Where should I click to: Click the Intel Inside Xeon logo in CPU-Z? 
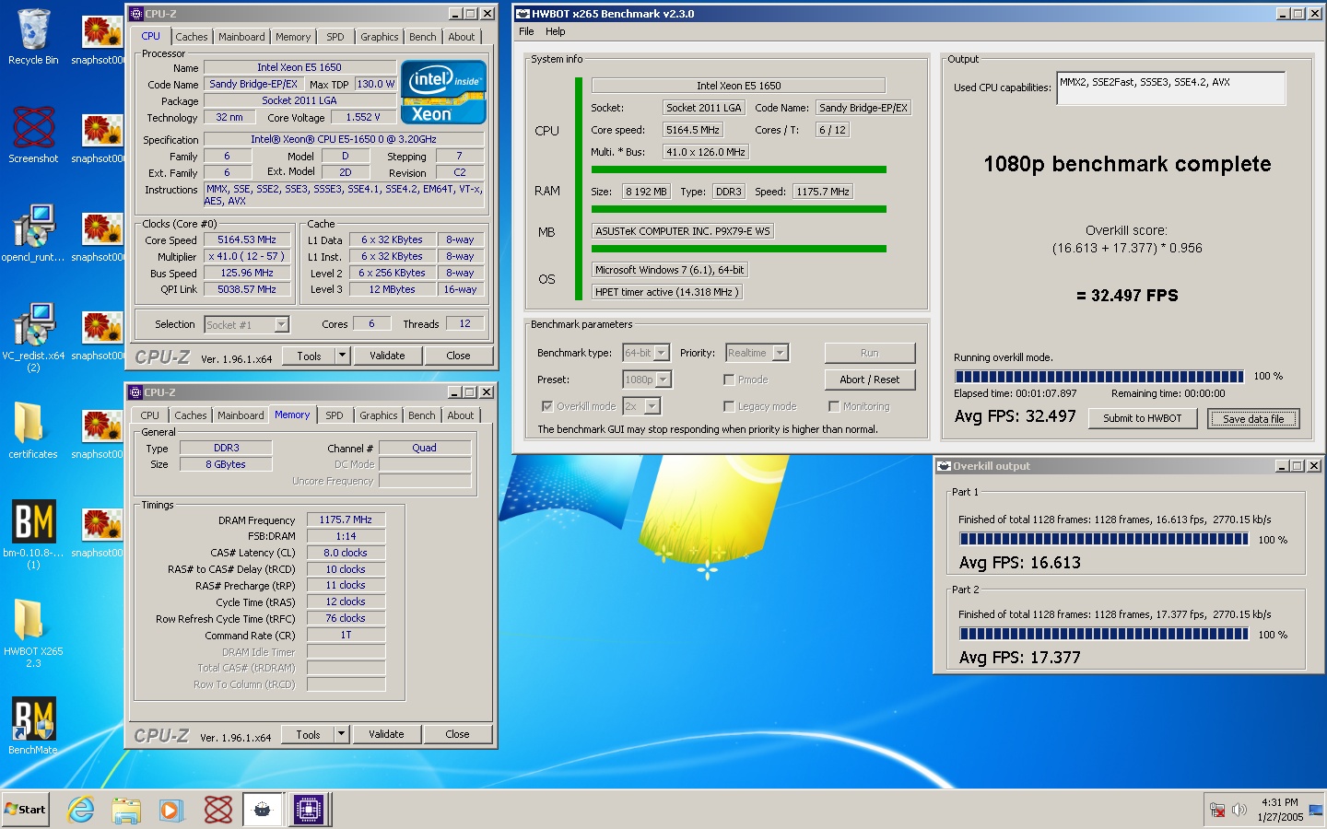tap(443, 92)
